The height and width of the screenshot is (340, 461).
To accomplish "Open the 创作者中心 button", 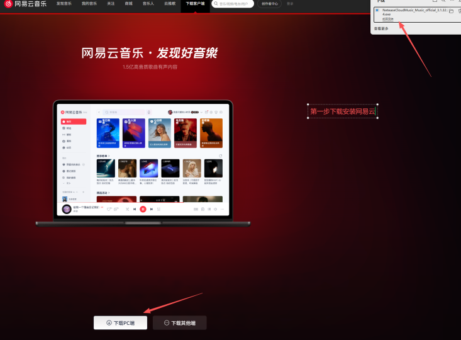I will tap(270, 4).
